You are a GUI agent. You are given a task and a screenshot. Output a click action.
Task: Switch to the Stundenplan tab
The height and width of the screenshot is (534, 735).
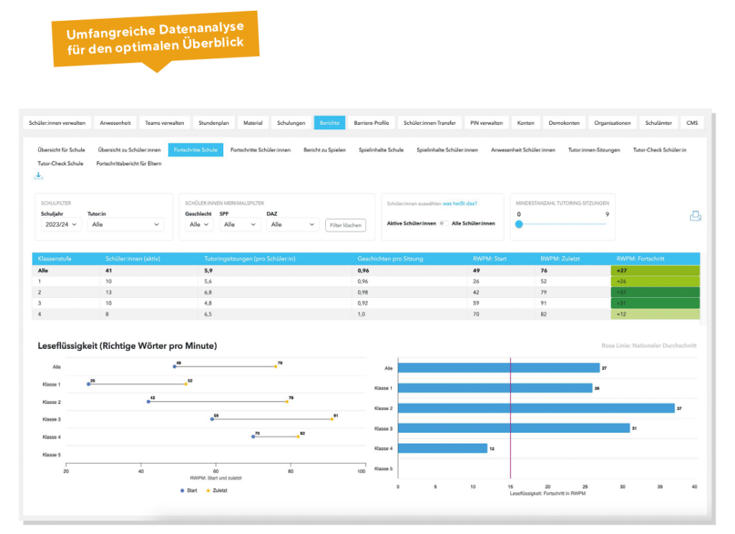pyautogui.click(x=215, y=123)
